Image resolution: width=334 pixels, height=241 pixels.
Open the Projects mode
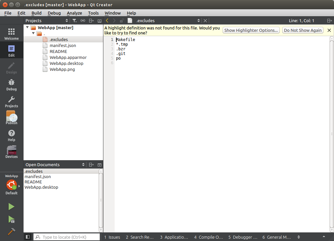tap(12, 101)
